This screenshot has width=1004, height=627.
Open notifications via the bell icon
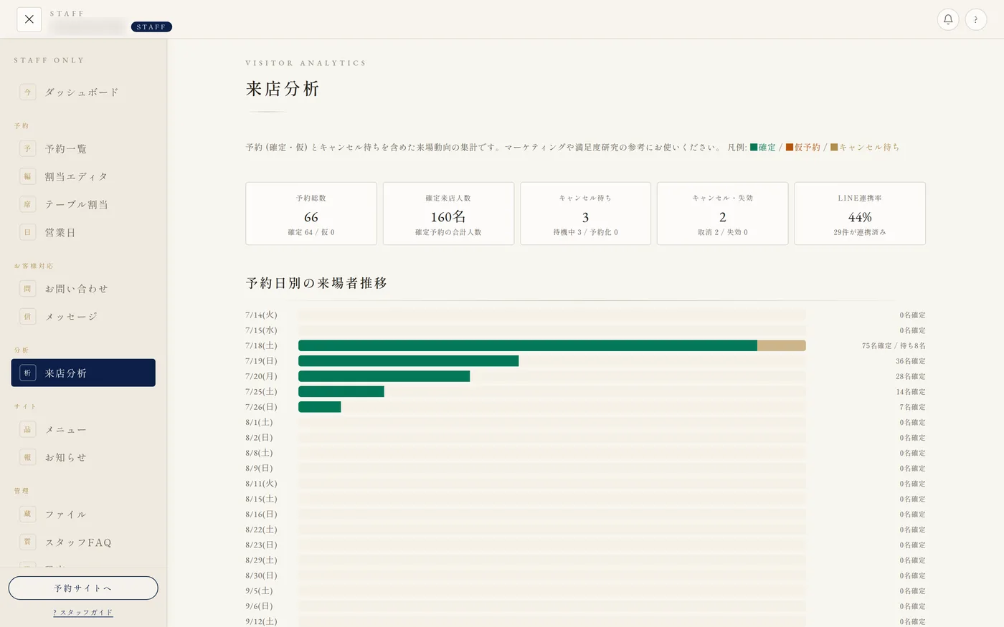click(948, 19)
